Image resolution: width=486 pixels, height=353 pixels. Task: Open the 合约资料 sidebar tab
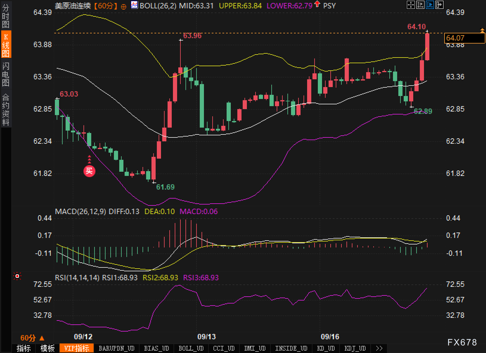coord(6,109)
